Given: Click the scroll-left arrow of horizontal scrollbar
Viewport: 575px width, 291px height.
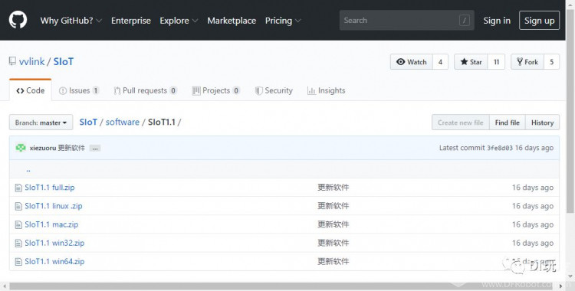Looking at the screenshot, I should (4, 286).
